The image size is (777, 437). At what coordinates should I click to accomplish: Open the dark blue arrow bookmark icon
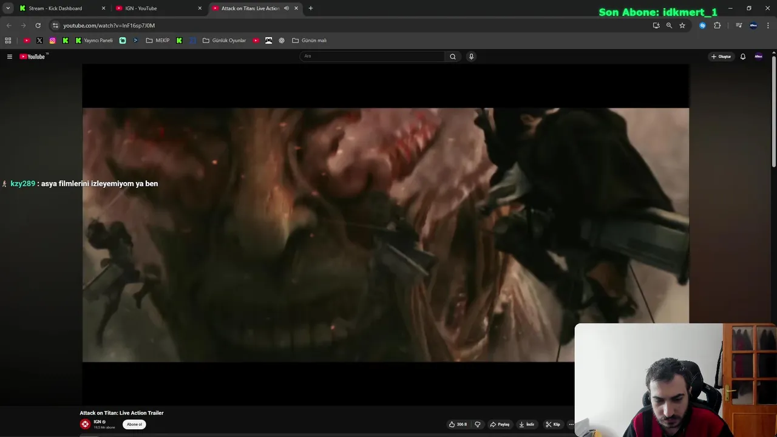[x=135, y=41]
